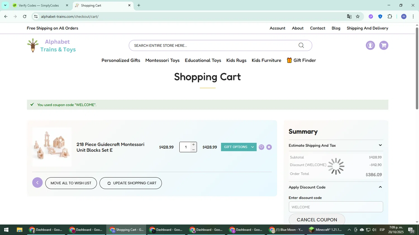
Task: Click the blue shield extension icon
Action: (380, 16)
